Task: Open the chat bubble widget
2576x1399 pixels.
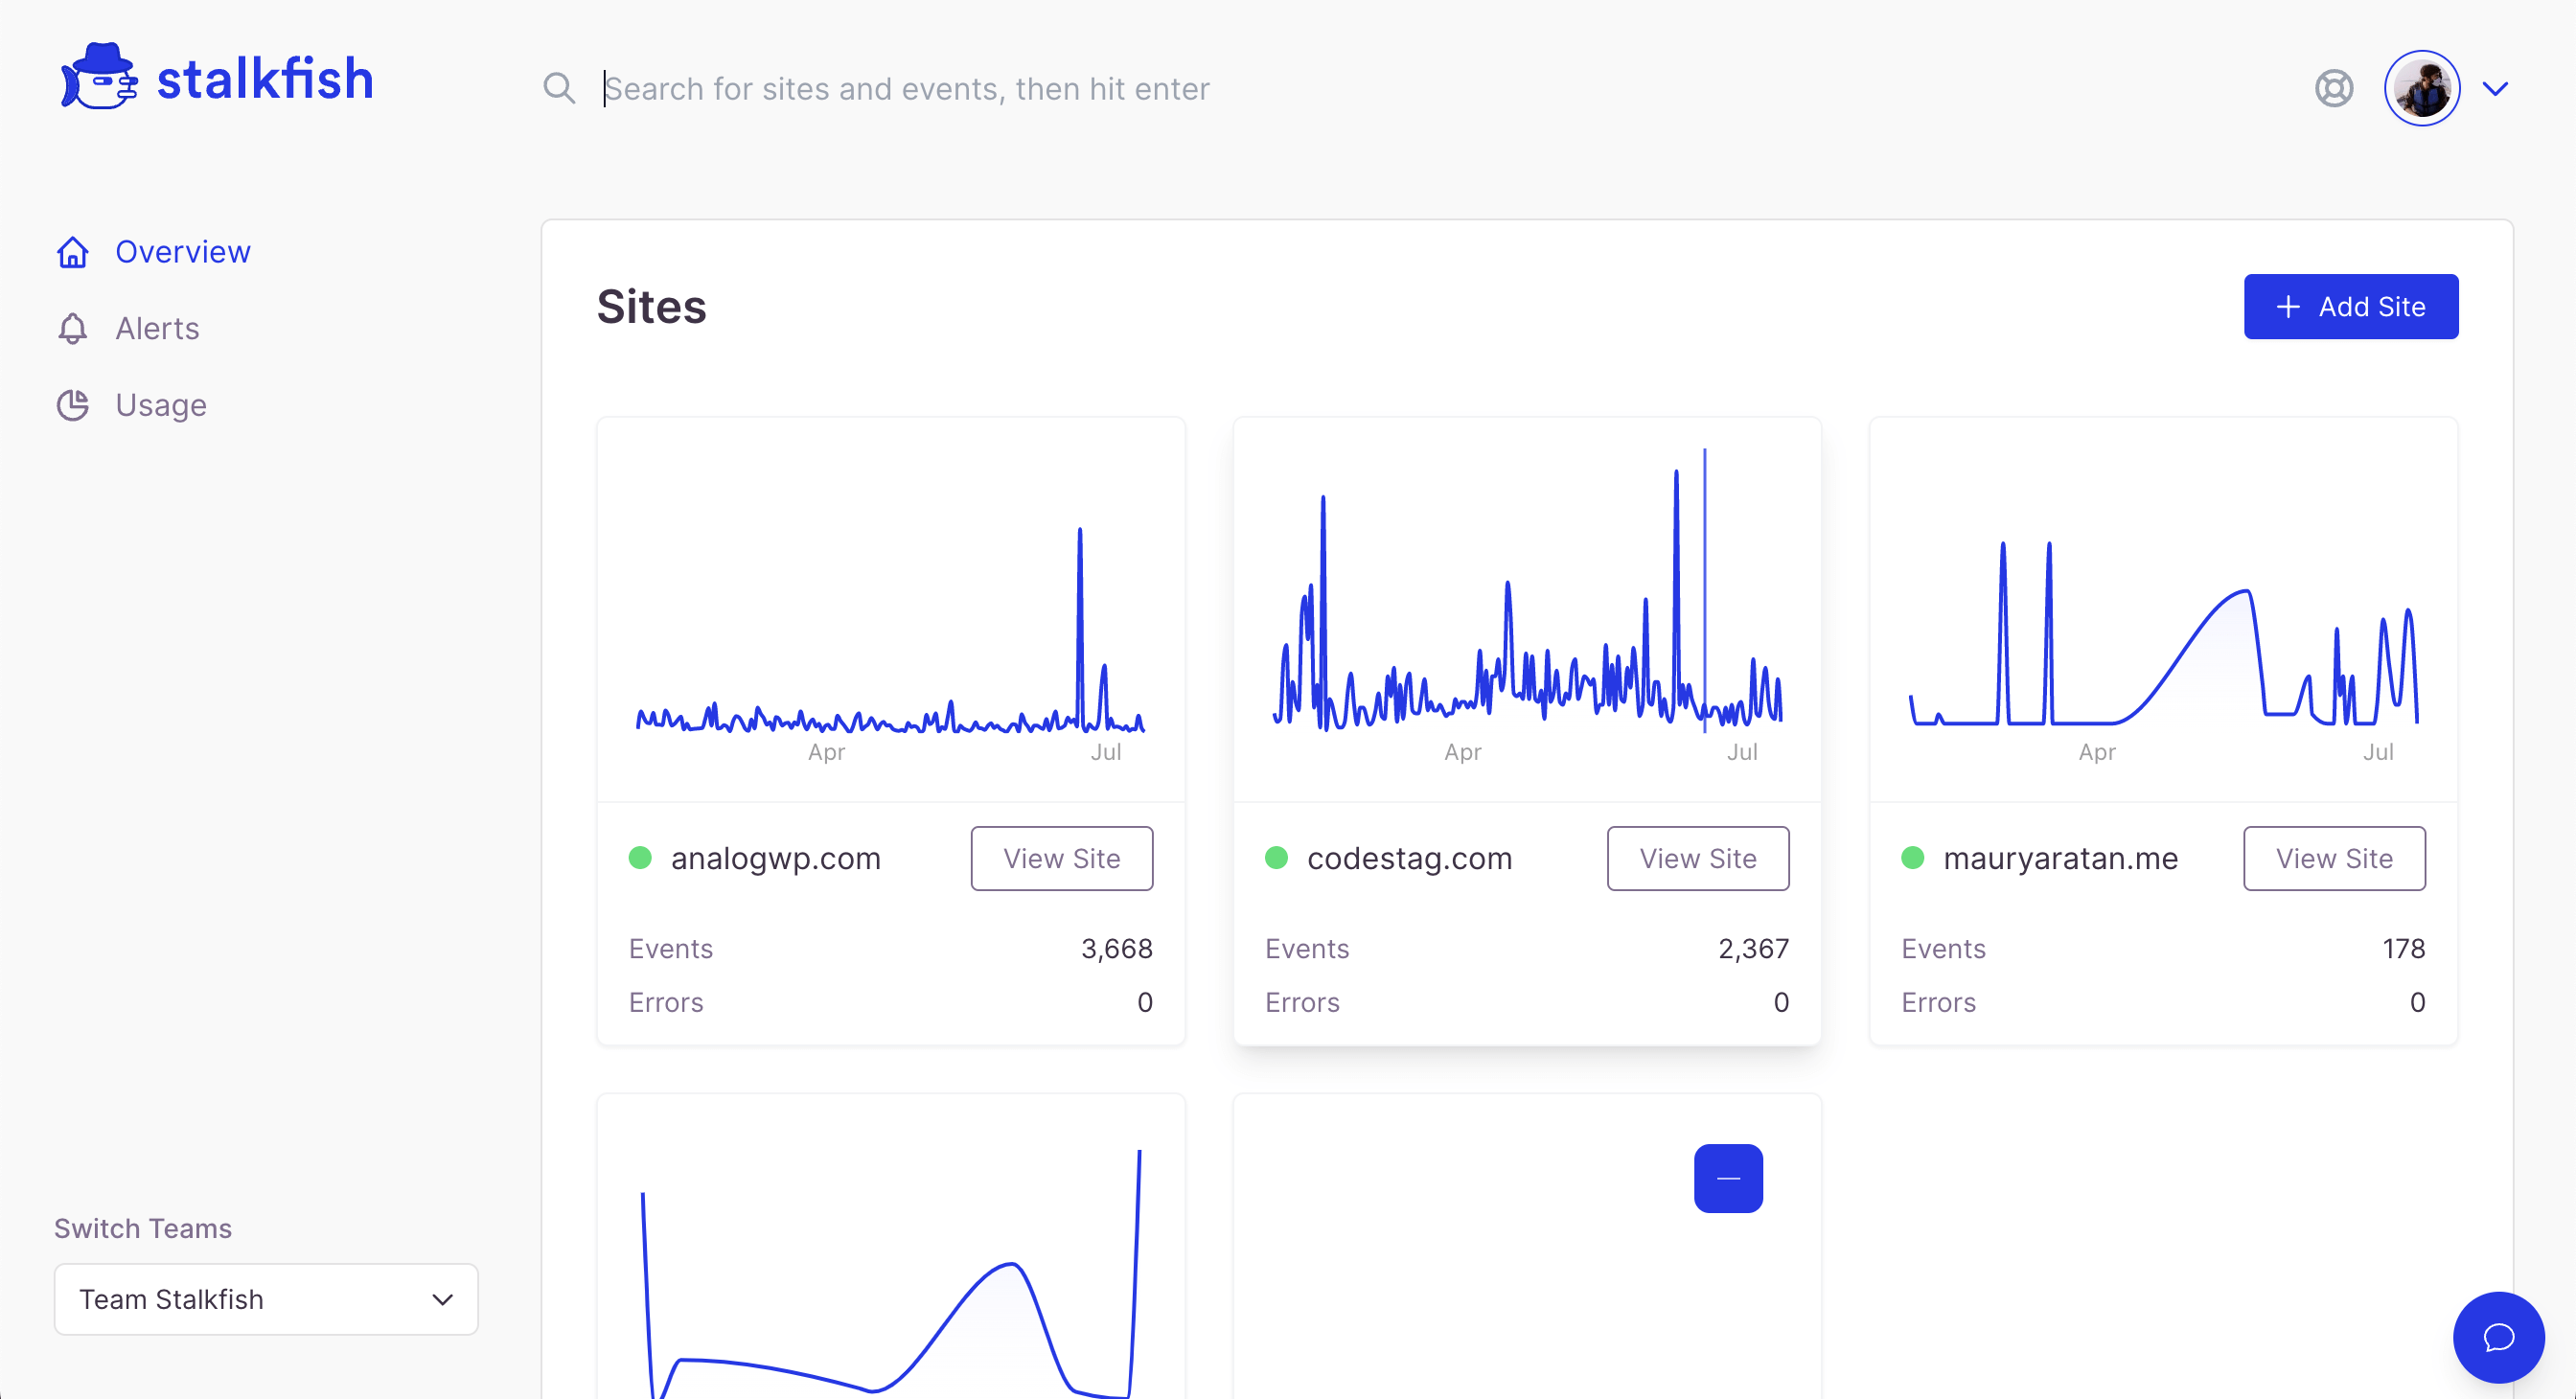Action: click(x=2497, y=1337)
